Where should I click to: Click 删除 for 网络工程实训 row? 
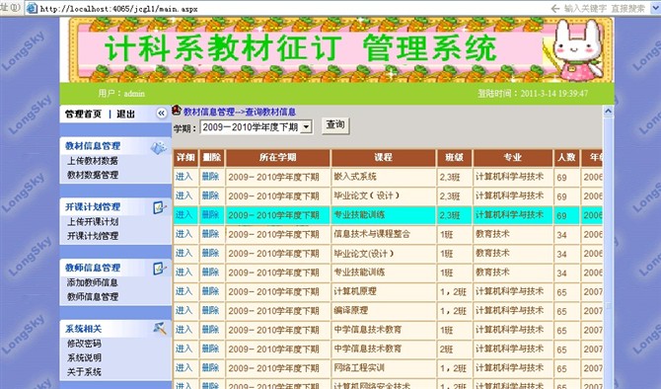(x=210, y=367)
